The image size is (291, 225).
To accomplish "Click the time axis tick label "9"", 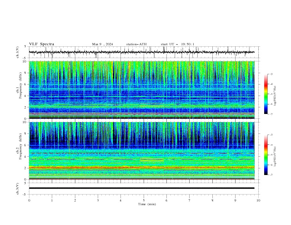I will coord(235,200).
